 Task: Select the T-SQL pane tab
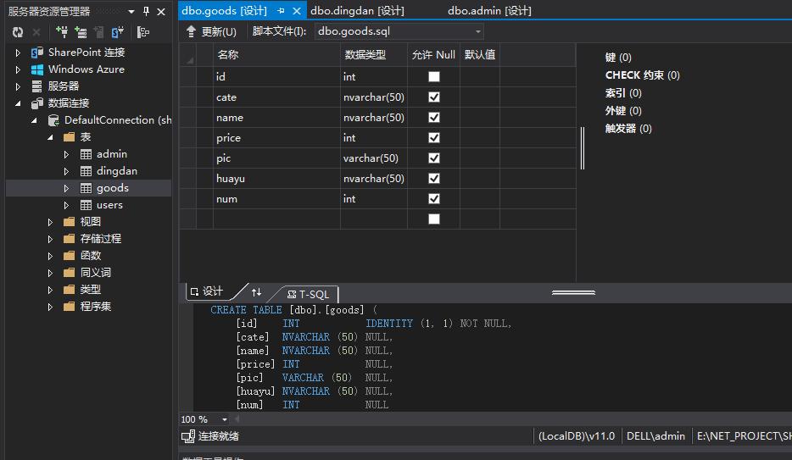click(308, 294)
